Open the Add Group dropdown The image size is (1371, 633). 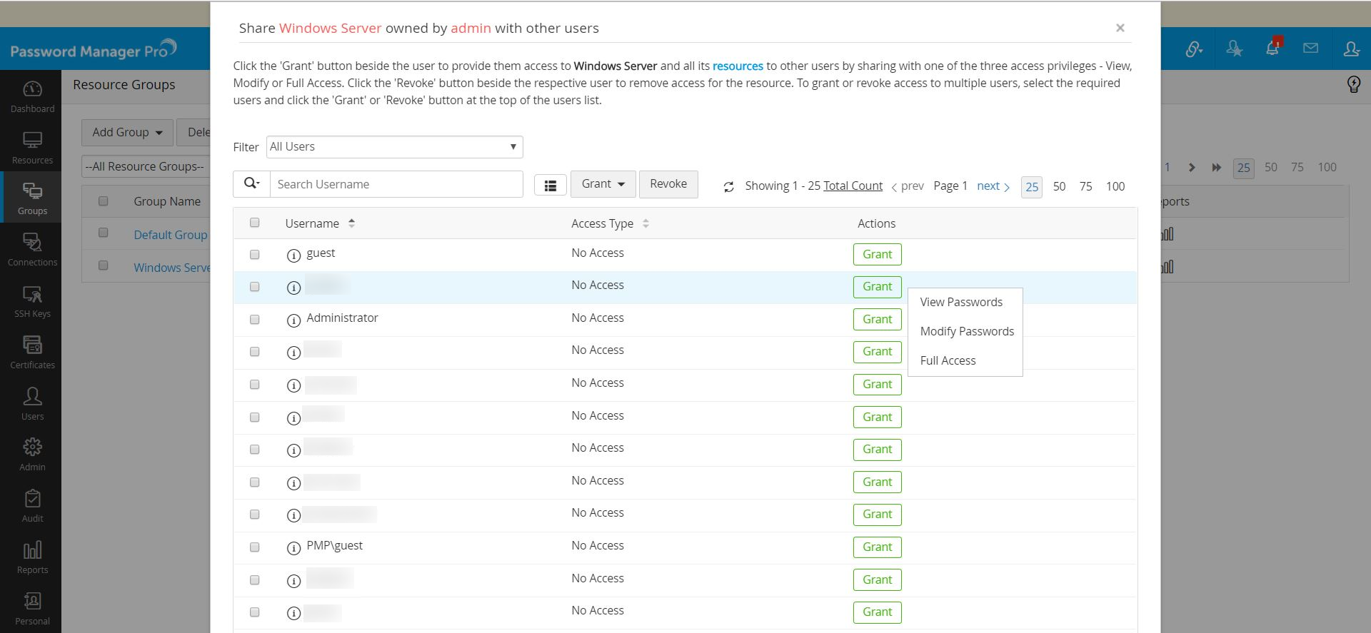click(127, 133)
